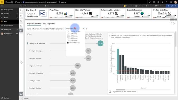Click the Refresh button in the toolbar
178x100 pixels.
tap(48, 6)
